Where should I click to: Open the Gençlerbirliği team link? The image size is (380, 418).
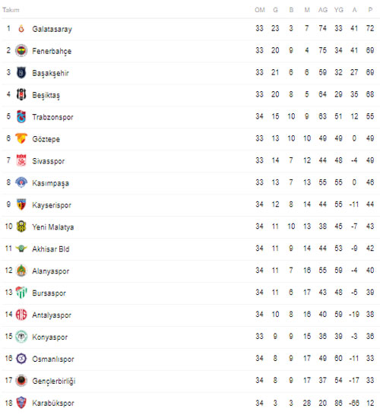pyautogui.click(x=54, y=381)
